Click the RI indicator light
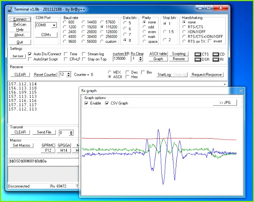Viewport: 254px width, 202px height. [x=215, y=59]
